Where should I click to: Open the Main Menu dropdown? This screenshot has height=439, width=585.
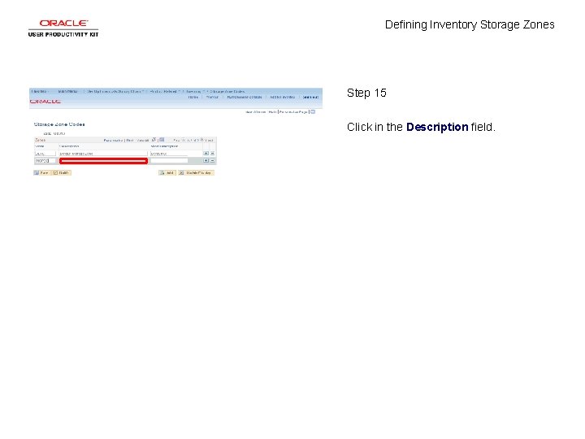point(68,91)
